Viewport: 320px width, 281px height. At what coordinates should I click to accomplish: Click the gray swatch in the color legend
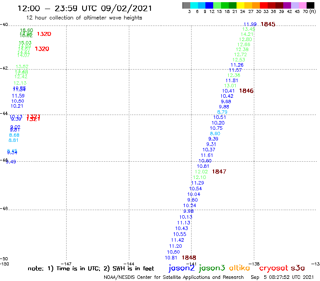pos(186,5)
